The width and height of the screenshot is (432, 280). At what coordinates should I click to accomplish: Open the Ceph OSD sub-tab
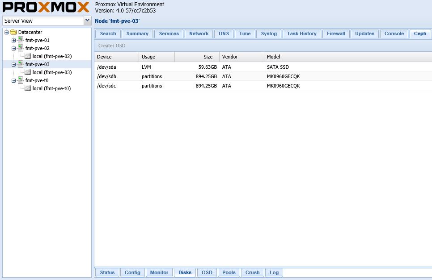[x=207, y=272]
